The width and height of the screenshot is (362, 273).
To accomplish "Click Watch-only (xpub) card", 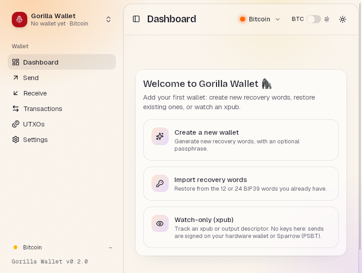I will [x=241, y=227].
